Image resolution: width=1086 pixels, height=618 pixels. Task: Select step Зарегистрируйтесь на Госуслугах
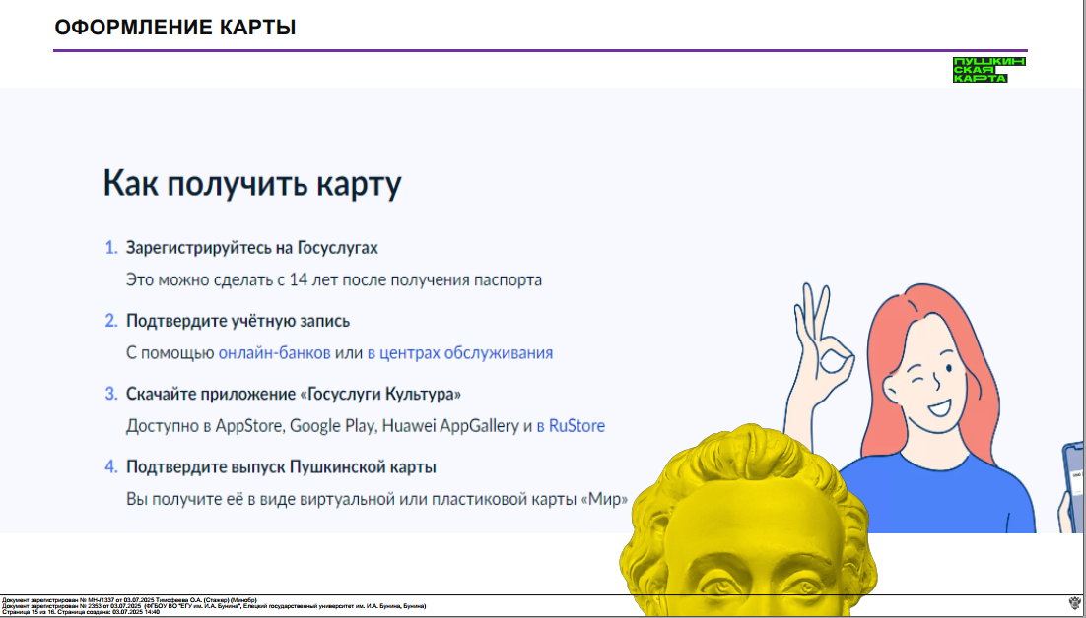coord(252,247)
